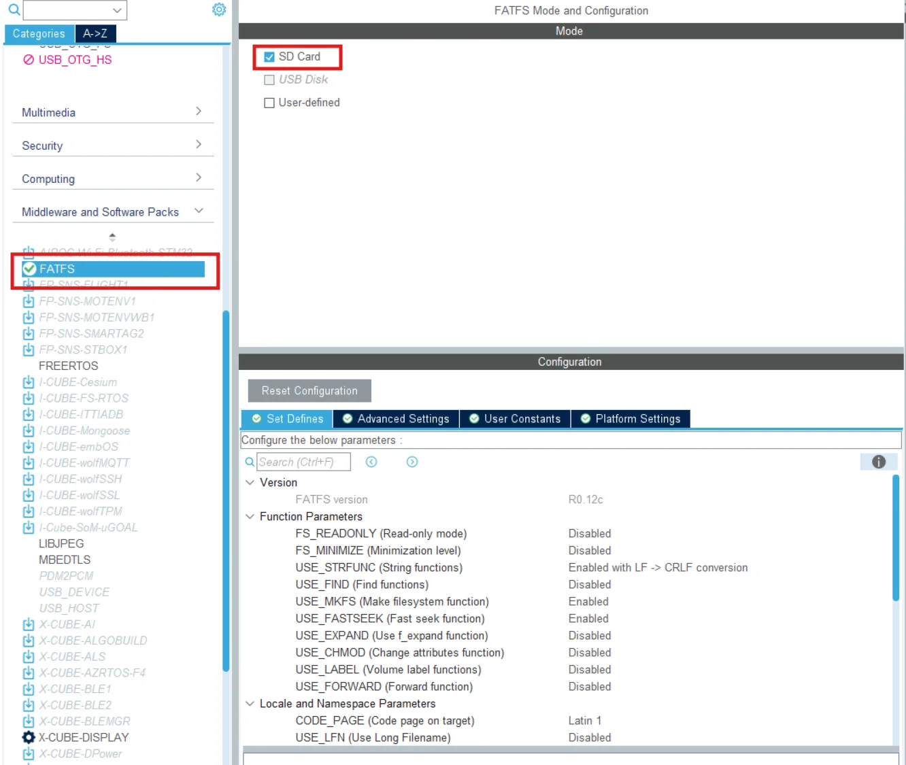Image resolution: width=906 pixels, height=765 pixels.
Task: Click the sidebar vertical scrollbar
Action: (226, 490)
